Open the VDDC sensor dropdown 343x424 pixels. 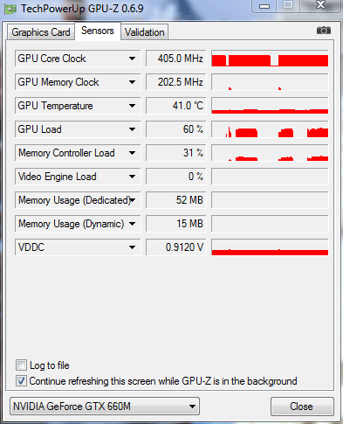[132, 247]
